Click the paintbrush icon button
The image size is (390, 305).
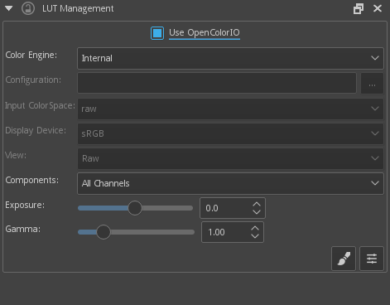344,259
